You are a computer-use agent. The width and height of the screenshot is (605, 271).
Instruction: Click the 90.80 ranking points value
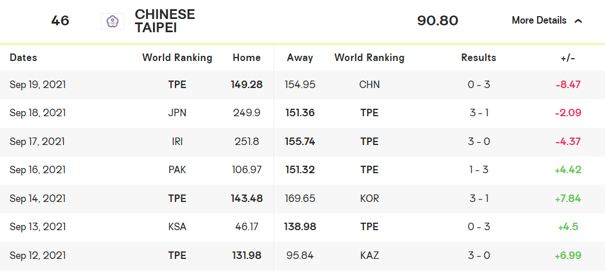[x=437, y=21]
